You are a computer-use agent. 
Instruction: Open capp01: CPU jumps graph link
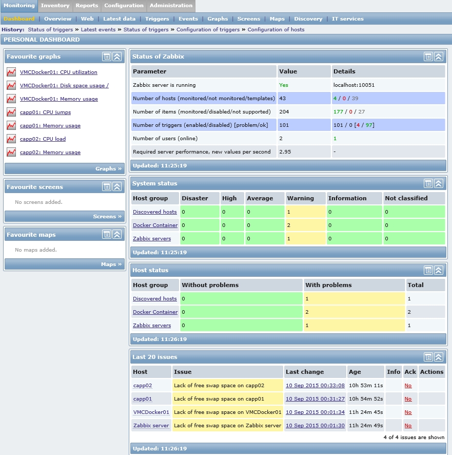coord(45,112)
